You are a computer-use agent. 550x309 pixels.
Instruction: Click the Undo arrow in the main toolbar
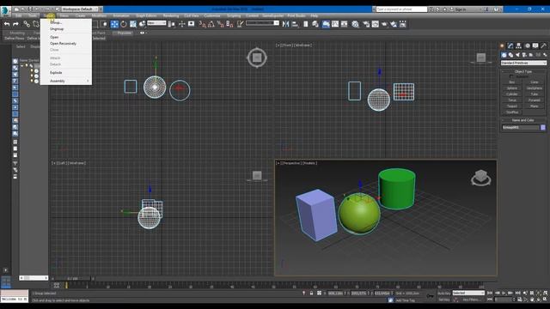[7, 24]
